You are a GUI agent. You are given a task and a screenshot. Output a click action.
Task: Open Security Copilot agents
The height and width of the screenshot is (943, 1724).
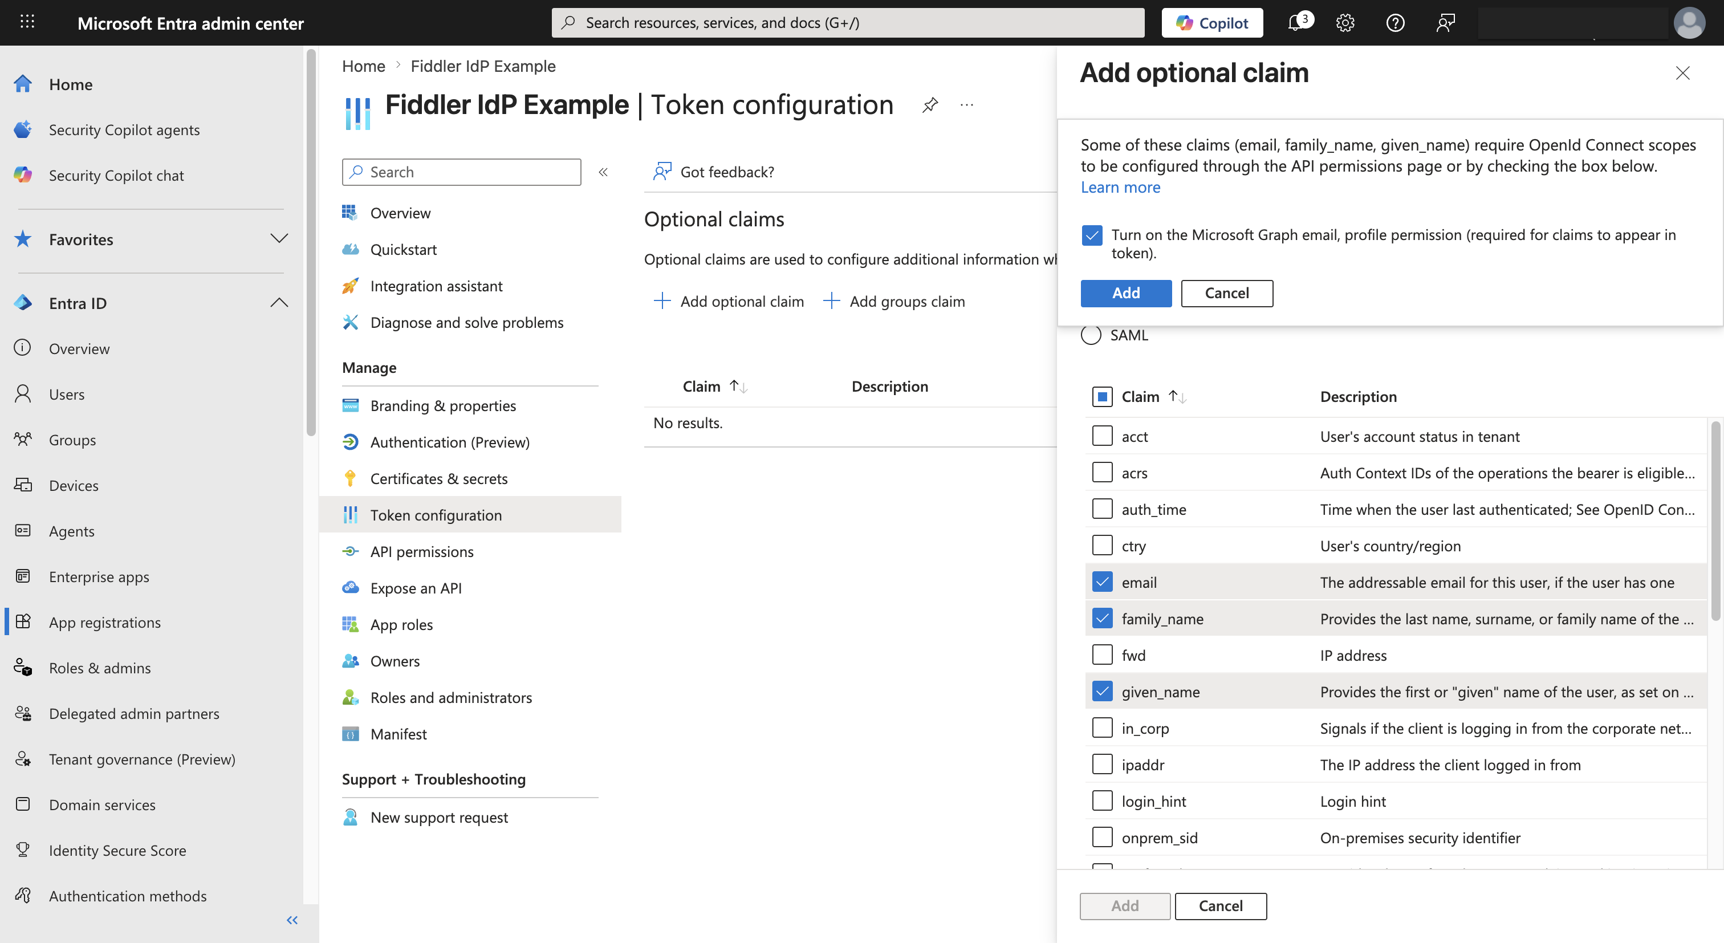point(124,130)
